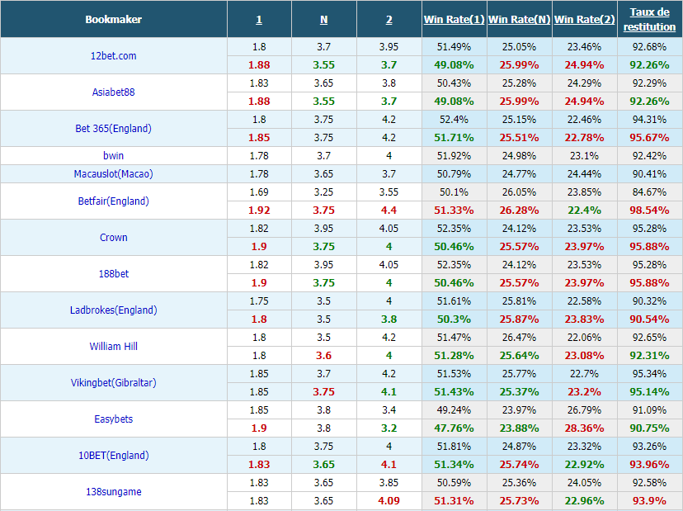This screenshot has height=511, width=683.
Task: Click the 90.41% restitution value
Action: (x=649, y=174)
